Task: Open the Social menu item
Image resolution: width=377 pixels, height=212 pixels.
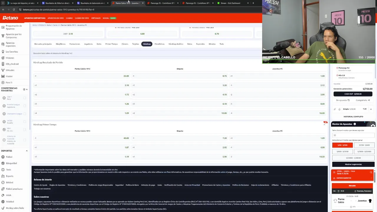Action: pyautogui.click(x=106, y=18)
